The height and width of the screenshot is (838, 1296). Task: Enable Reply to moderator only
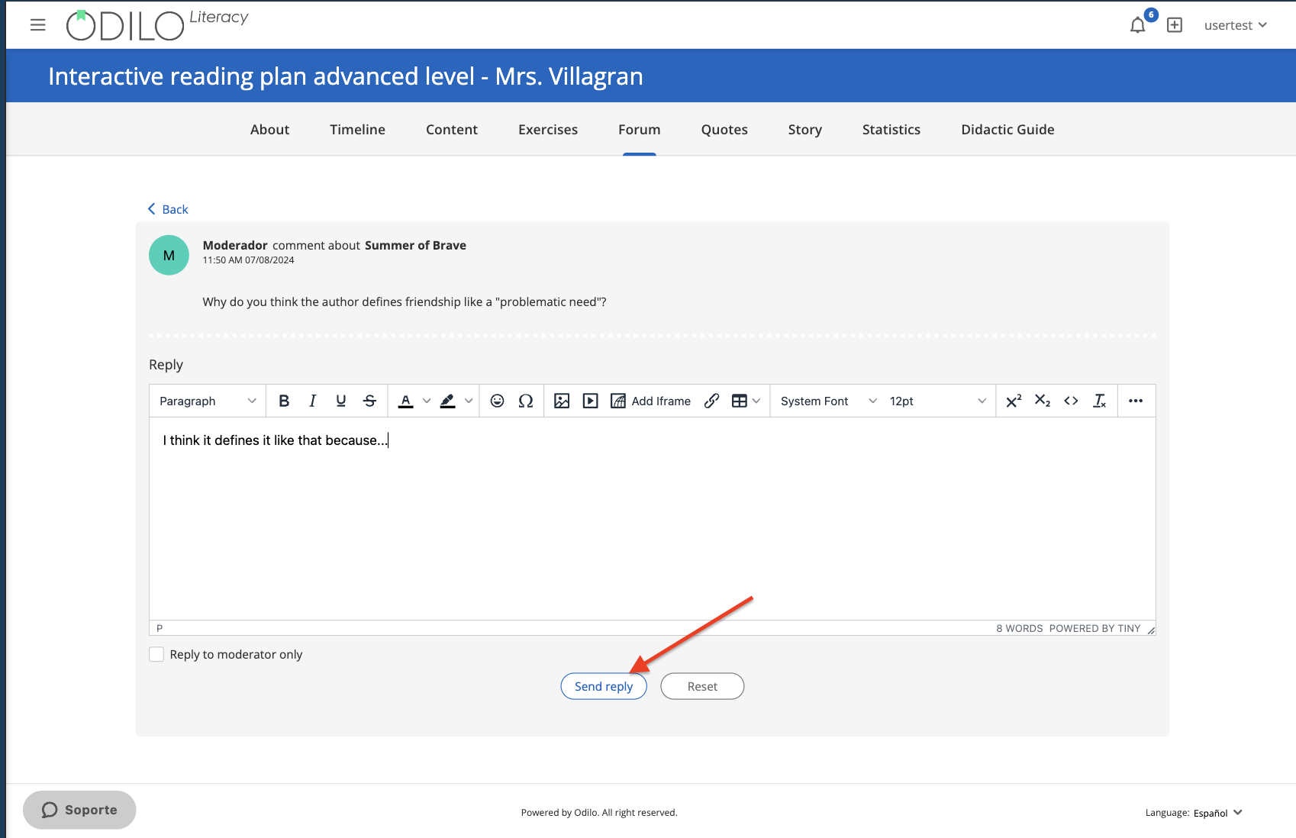coord(156,654)
